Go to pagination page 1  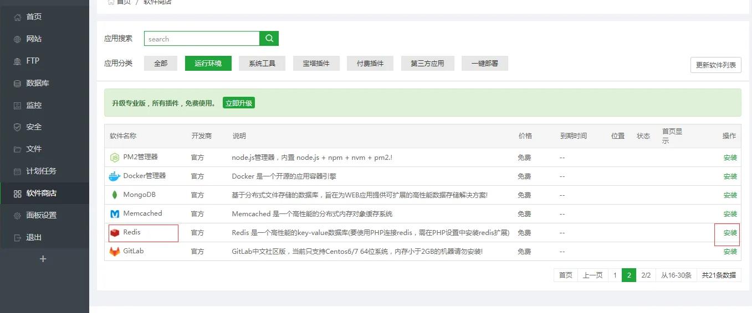pyautogui.click(x=614, y=275)
